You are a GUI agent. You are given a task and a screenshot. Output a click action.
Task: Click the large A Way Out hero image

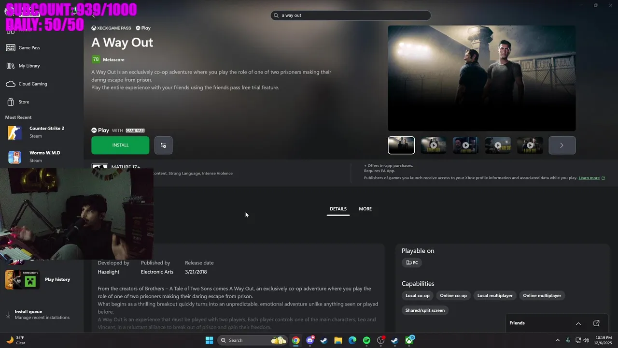482,78
